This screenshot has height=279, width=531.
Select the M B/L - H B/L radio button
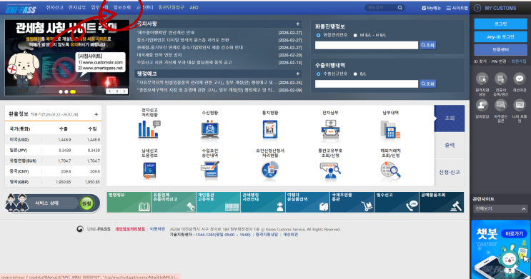(355, 35)
